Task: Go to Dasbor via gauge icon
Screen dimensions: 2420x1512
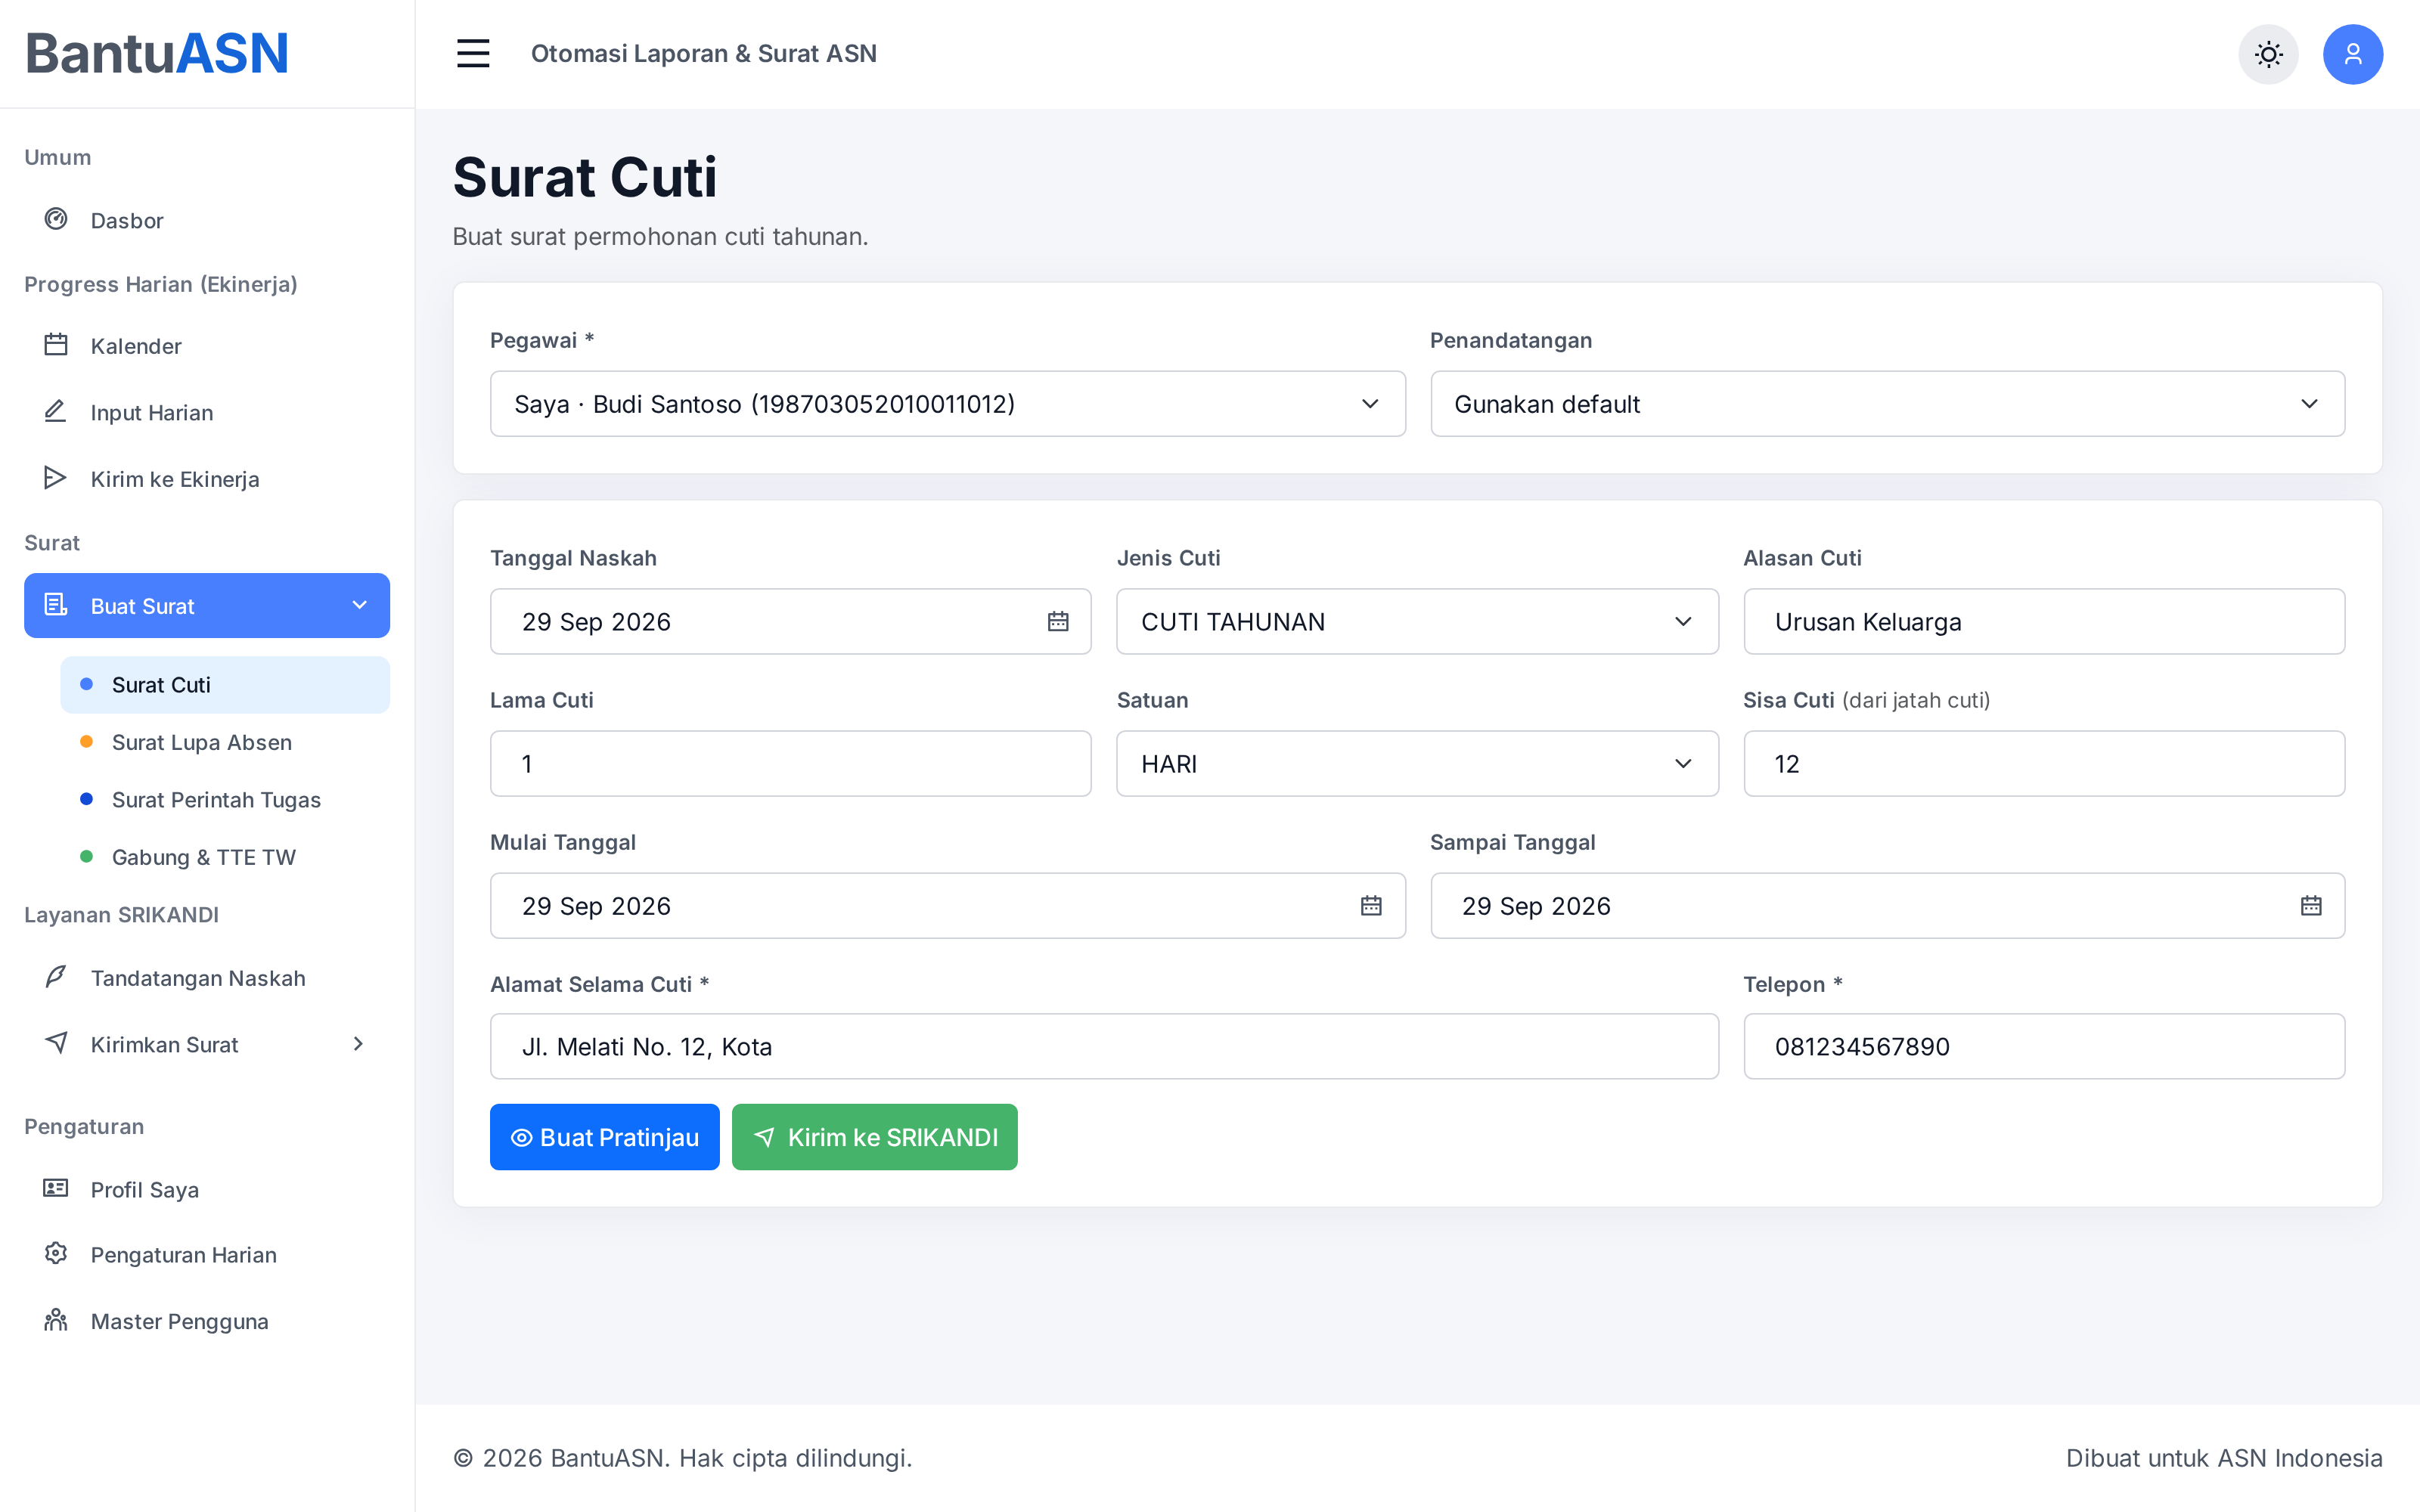Action: point(56,219)
